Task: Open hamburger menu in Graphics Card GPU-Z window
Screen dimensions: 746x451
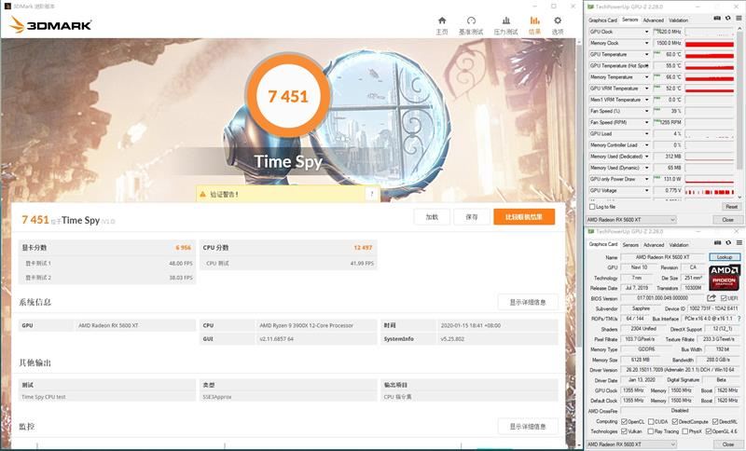Action: [739, 242]
